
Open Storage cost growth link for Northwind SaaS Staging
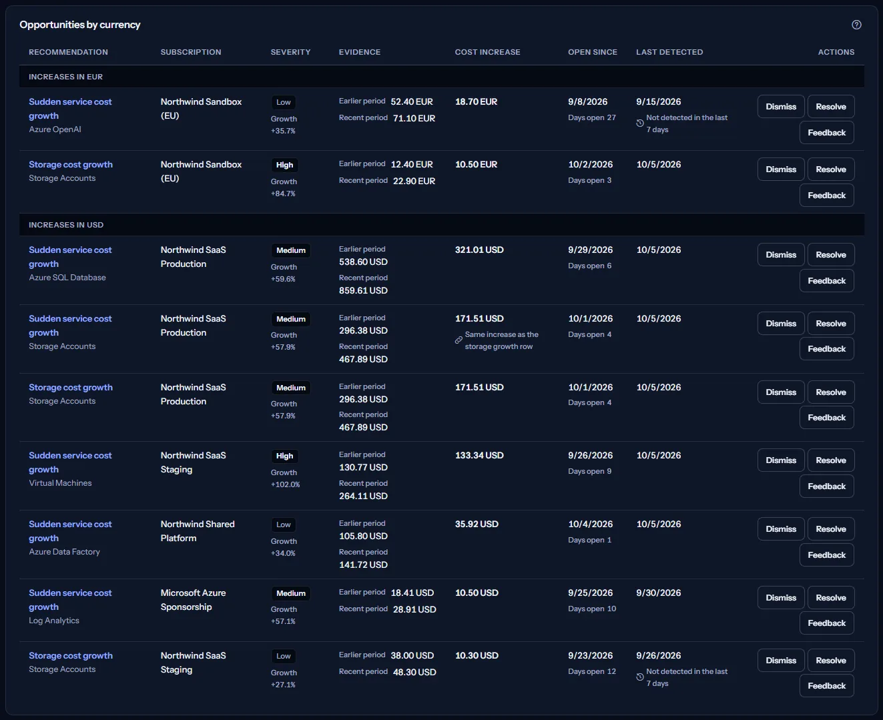point(71,655)
